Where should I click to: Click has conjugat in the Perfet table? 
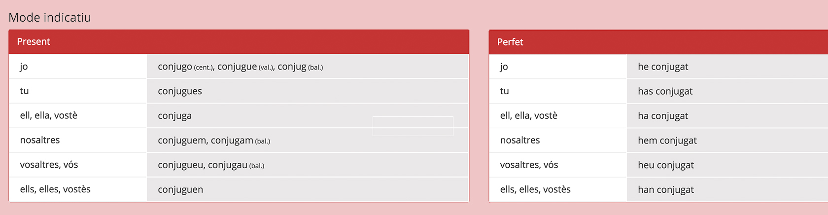665,91
